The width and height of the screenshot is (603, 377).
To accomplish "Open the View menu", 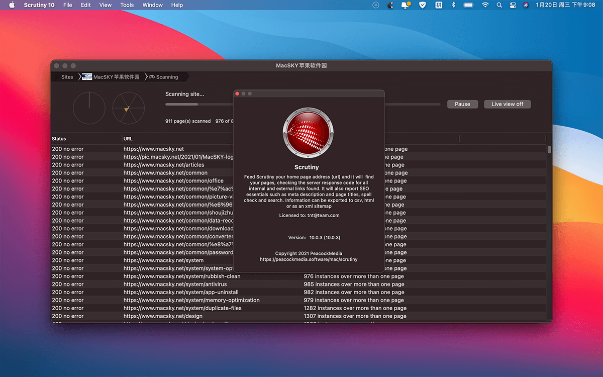I will (106, 5).
